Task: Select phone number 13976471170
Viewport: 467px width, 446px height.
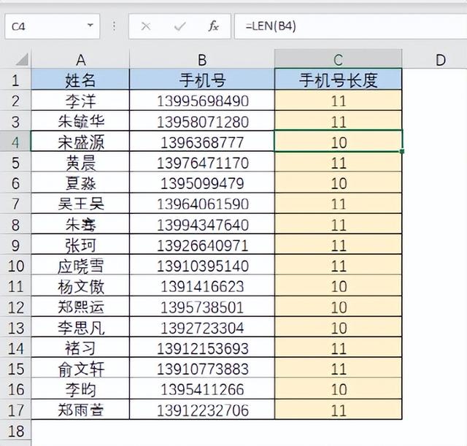Action: [202, 162]
